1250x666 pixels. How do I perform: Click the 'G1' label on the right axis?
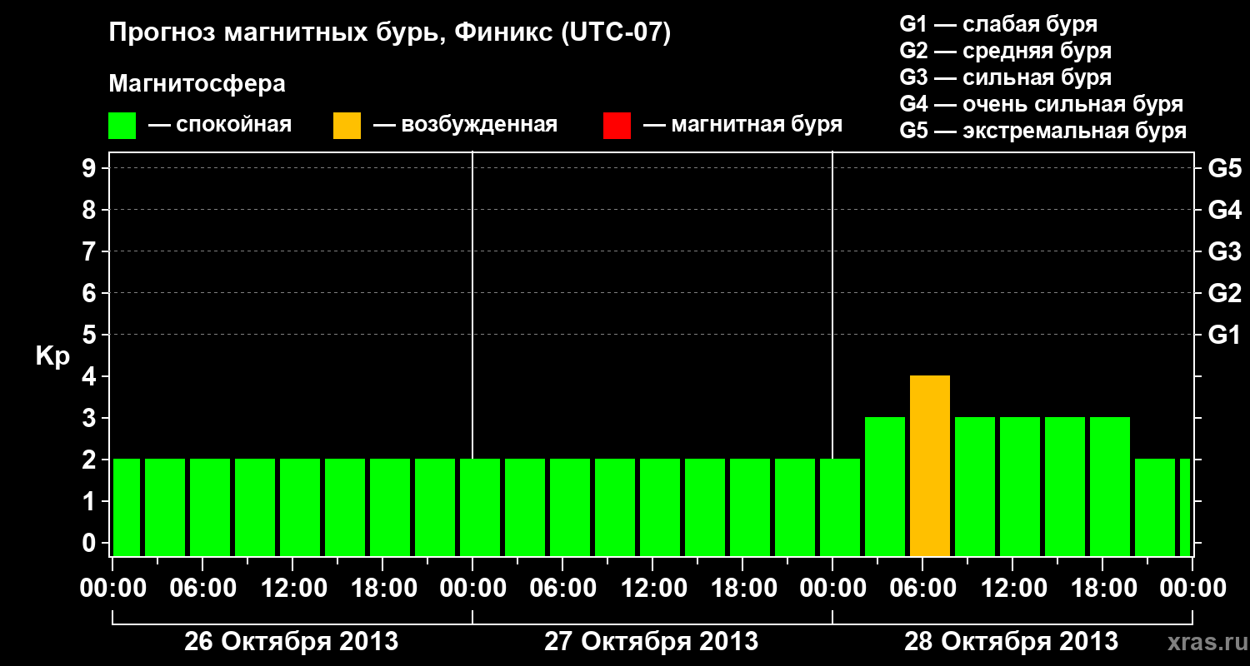pos(1225,335)
